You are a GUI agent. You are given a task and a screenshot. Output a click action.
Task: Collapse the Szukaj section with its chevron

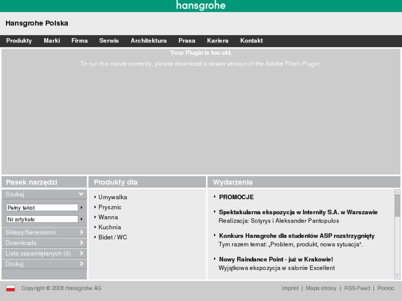[x=81, y=194]
